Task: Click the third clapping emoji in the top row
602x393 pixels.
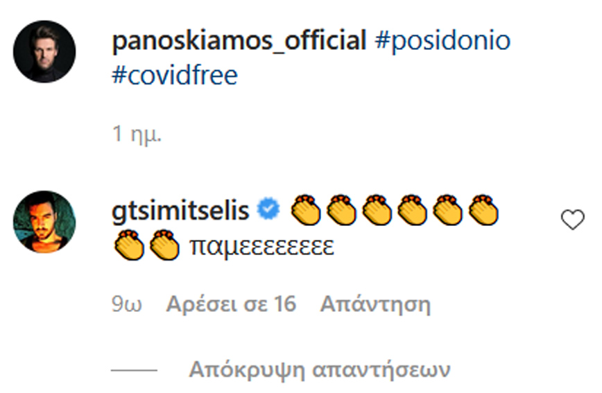Action: coord(376,210)
